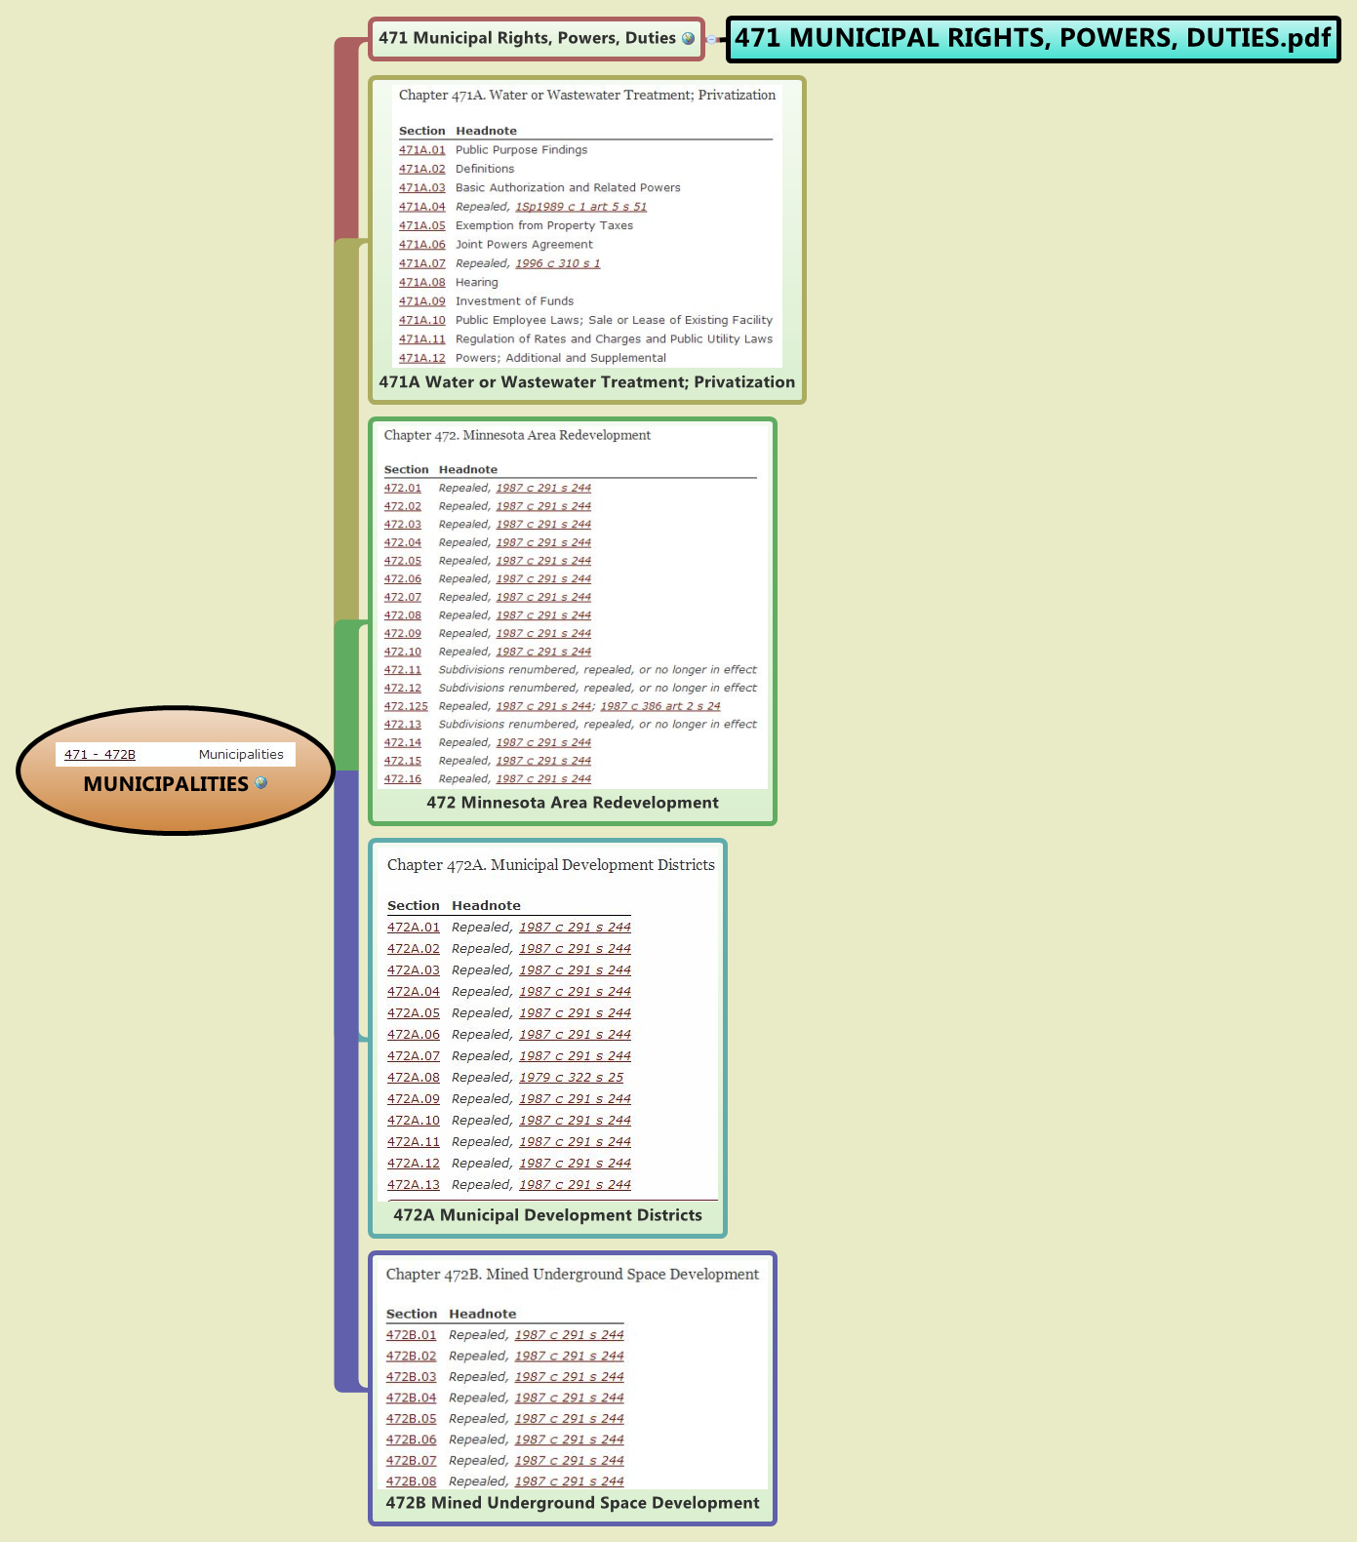Screen dimensions: 1357x1542
Task: Open the 1996 c 310 s 1 link
Action: coord(557,263)
